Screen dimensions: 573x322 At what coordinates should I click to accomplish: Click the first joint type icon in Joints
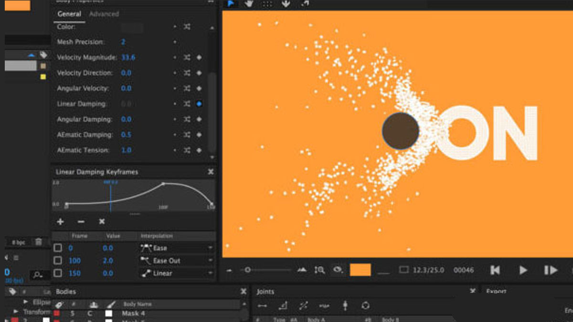[262, 306]
